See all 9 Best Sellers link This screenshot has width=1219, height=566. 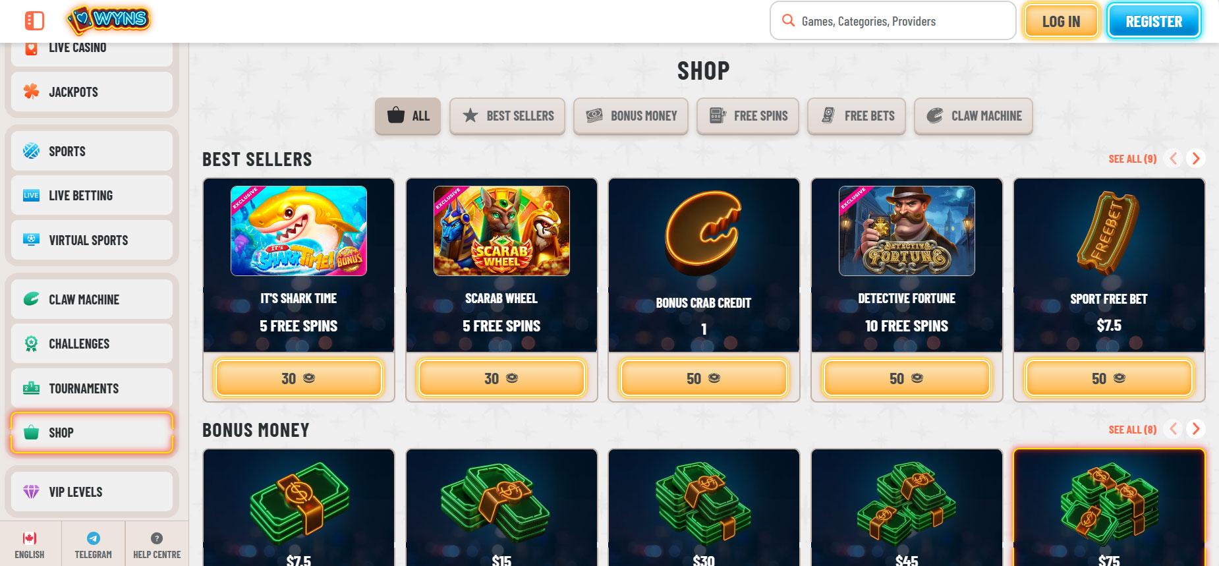1132,159
